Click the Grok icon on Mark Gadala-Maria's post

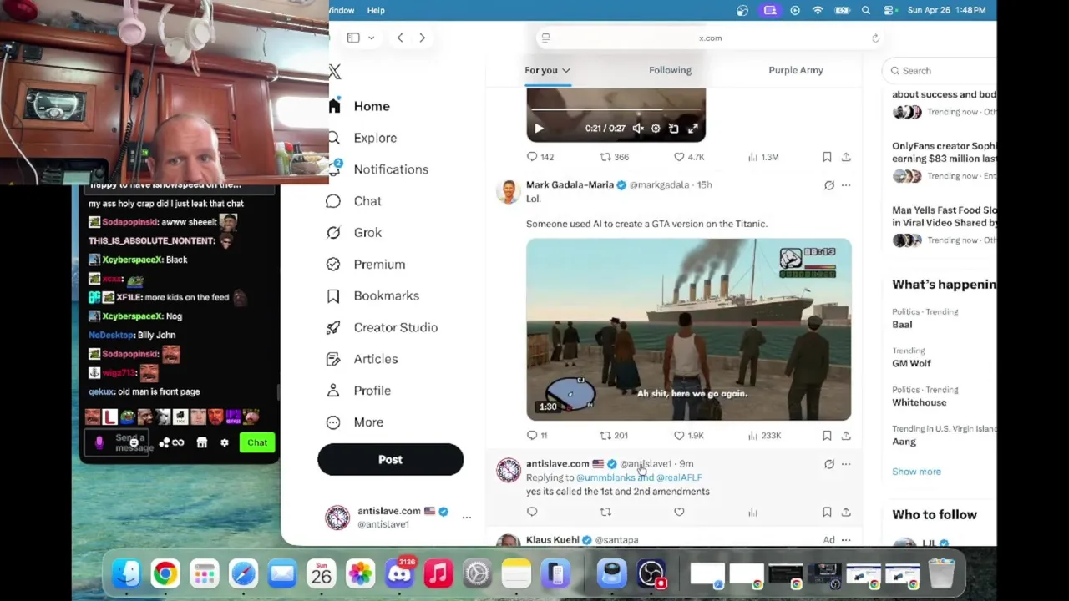tap(828, 185)
